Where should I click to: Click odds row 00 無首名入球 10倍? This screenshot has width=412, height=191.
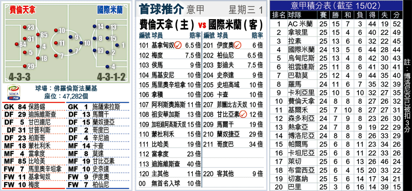(x=170, y=183)
